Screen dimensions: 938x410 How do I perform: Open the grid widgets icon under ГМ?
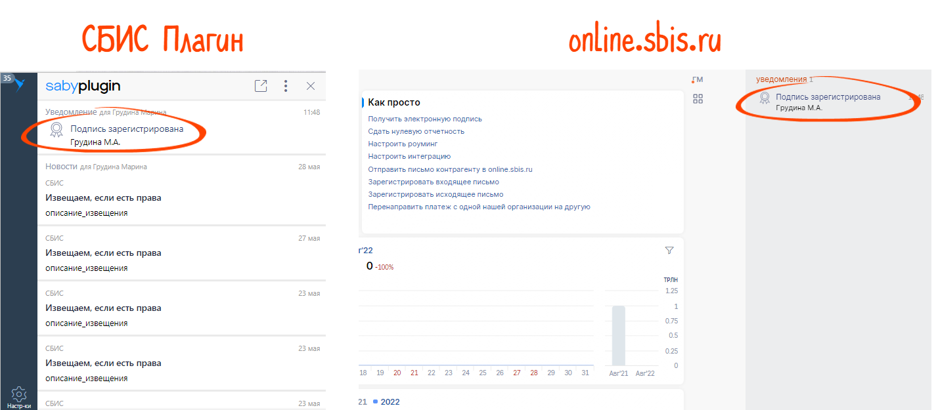698,98
